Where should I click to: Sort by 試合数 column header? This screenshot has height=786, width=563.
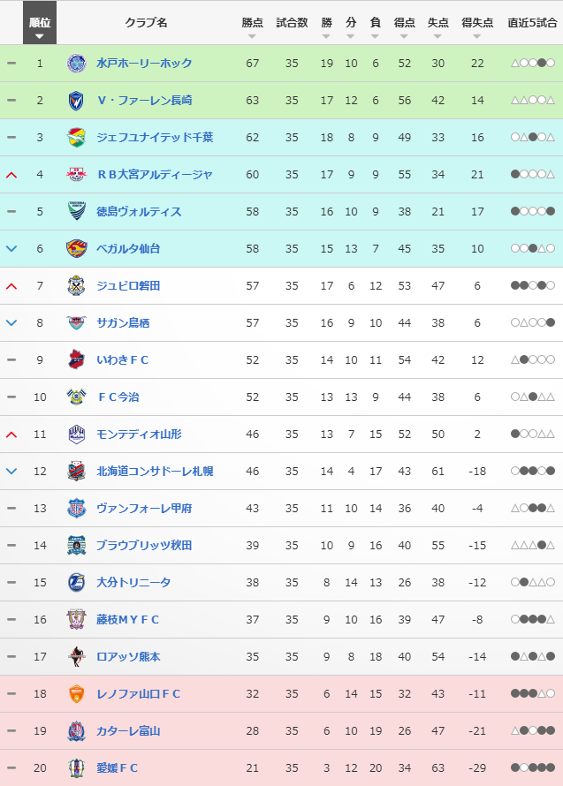click(x=292, y=23)
